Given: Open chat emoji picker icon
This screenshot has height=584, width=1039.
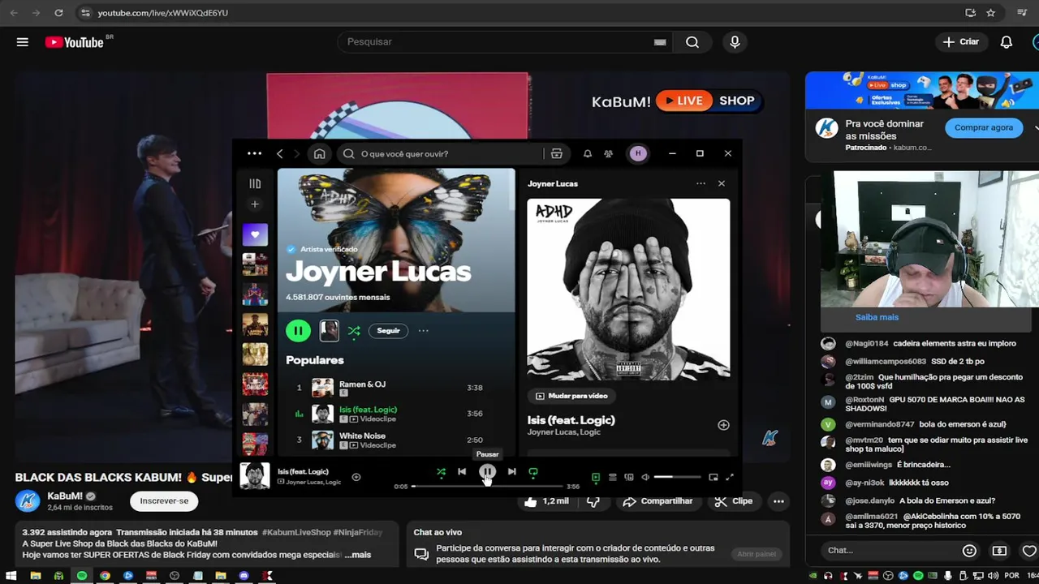Looking at the screenshot, I should 969,551.
